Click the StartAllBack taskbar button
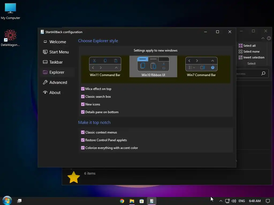The width and height of the screenshot is (274, 205). point(151,201)
